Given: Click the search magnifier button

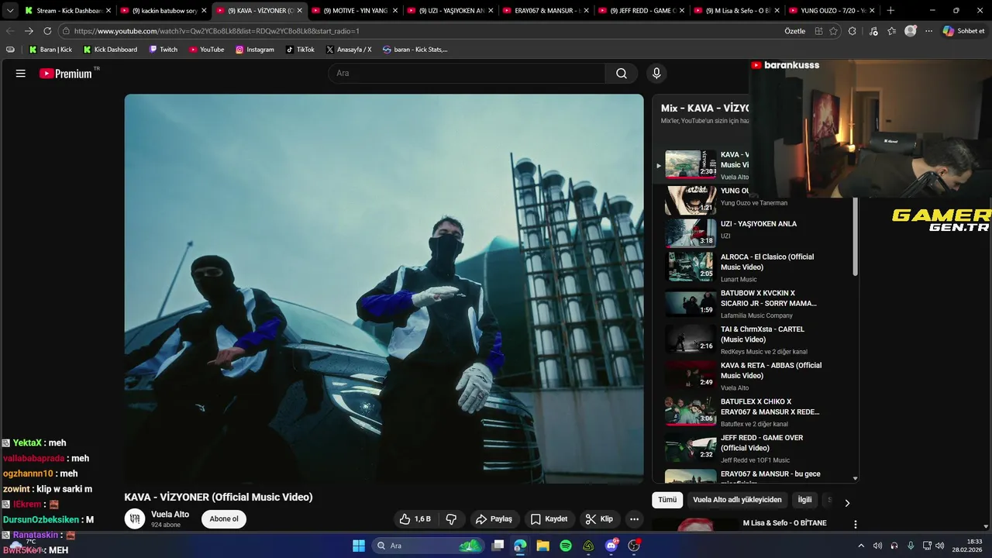Looking at the screenshot, I should [x=622, y=73].
